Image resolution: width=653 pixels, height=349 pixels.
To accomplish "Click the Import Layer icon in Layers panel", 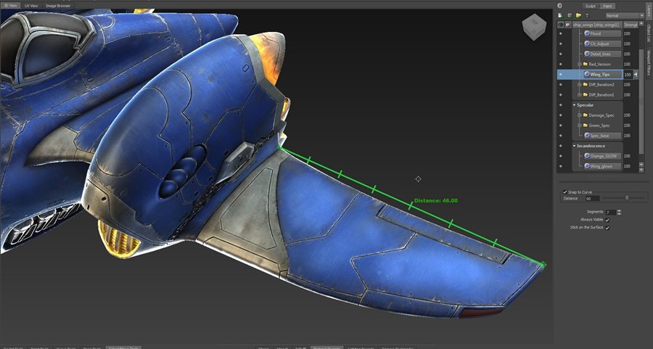I will coord(570,15).
